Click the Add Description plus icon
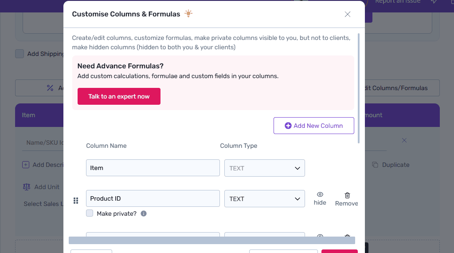The image size is (454, 253). coord(26,165)
